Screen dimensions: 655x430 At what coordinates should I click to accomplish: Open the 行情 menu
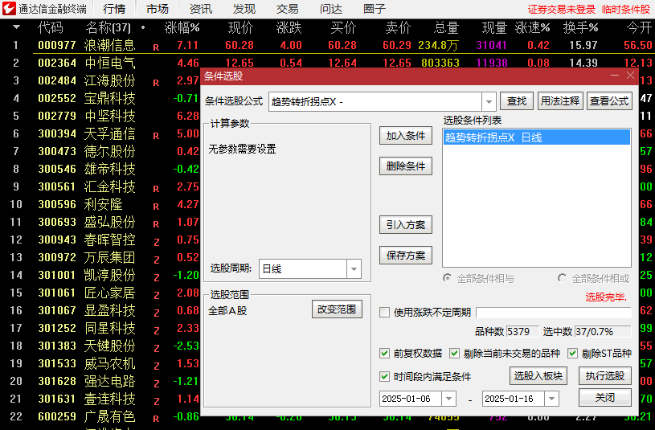[113, 9]
